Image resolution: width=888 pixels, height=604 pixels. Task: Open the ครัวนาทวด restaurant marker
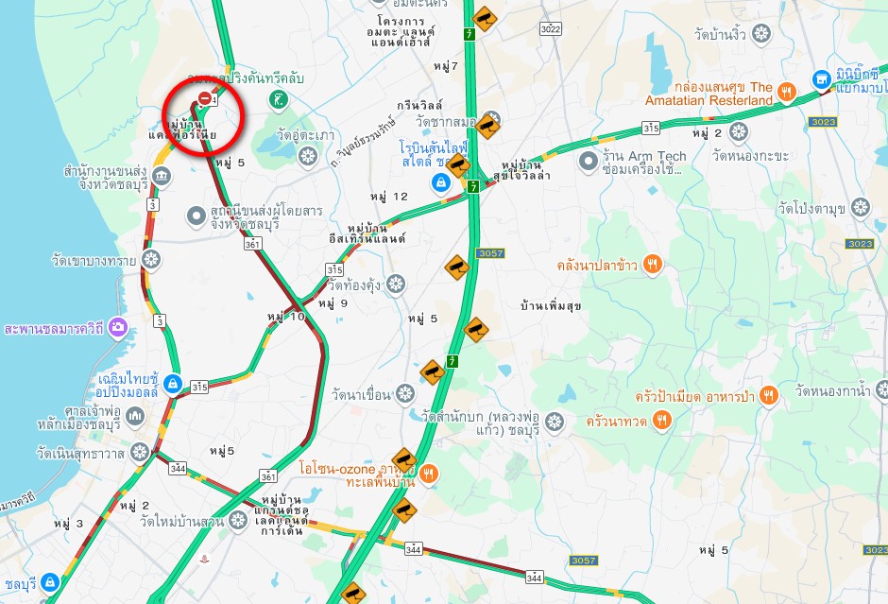[661, 421]
